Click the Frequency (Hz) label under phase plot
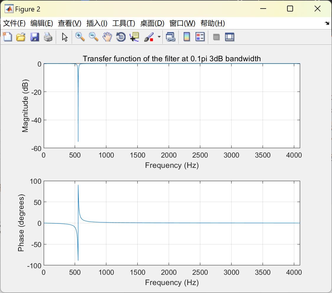 [172, 282]
